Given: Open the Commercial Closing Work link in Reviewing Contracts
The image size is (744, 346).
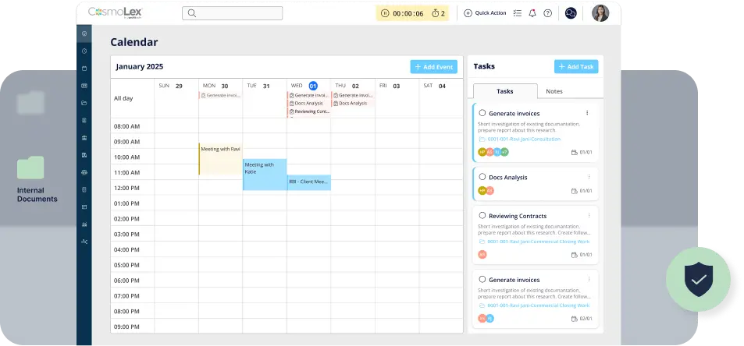Looking at the screenshot, I should point(539,242).
